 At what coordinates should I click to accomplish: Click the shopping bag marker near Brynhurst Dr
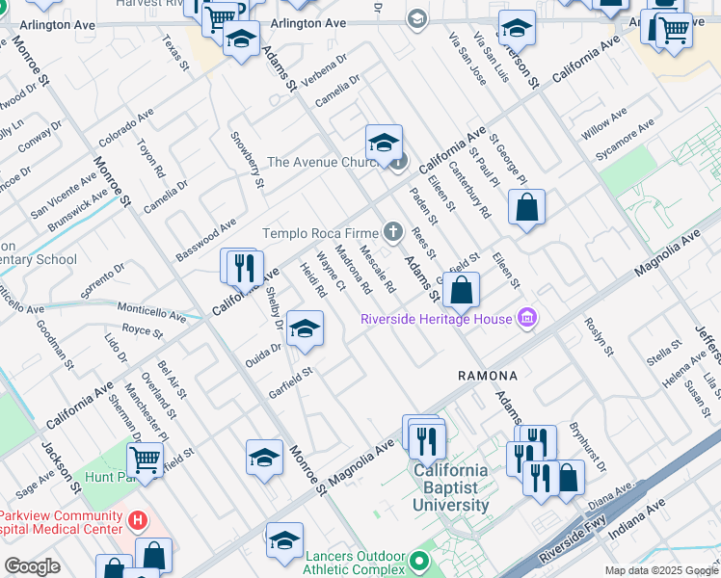[573, 481]
